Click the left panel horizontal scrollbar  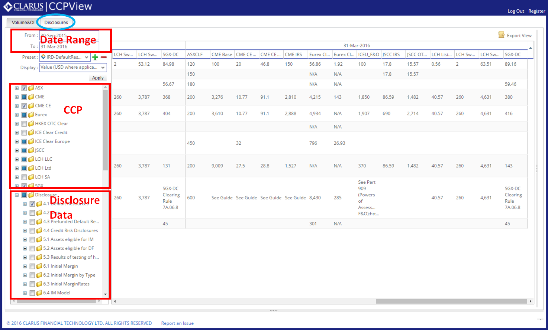coord(57,301)
